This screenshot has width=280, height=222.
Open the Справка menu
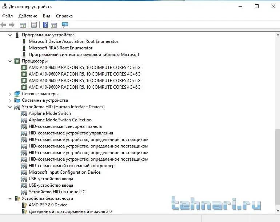tap(64, 16)
